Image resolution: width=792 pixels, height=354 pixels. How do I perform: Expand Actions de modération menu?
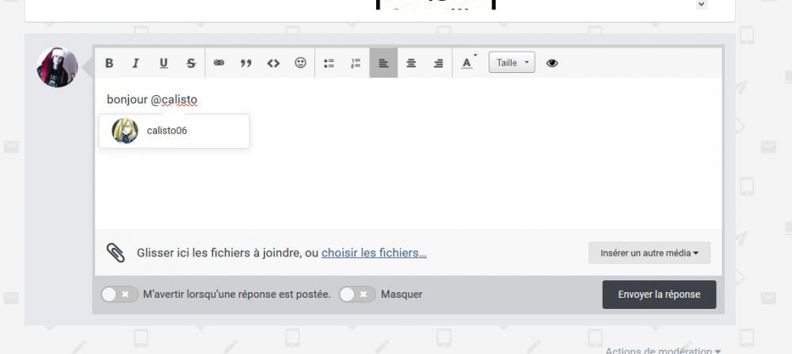coord(663,350)
